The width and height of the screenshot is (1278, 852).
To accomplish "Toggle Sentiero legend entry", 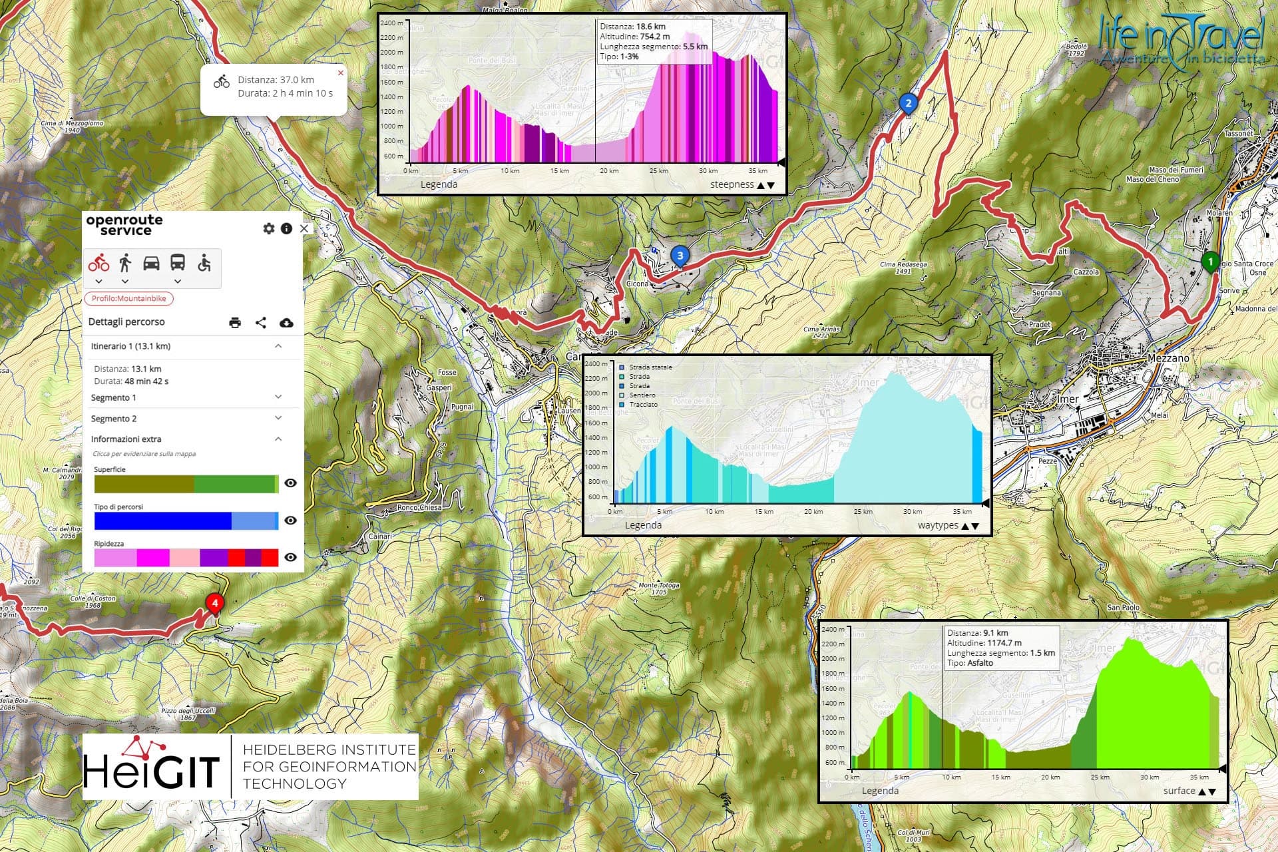I will (637, 395).
